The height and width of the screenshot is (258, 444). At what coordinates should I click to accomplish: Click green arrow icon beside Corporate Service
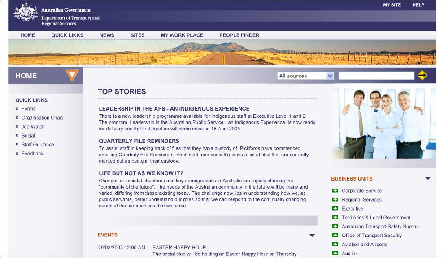coord(335,191)
